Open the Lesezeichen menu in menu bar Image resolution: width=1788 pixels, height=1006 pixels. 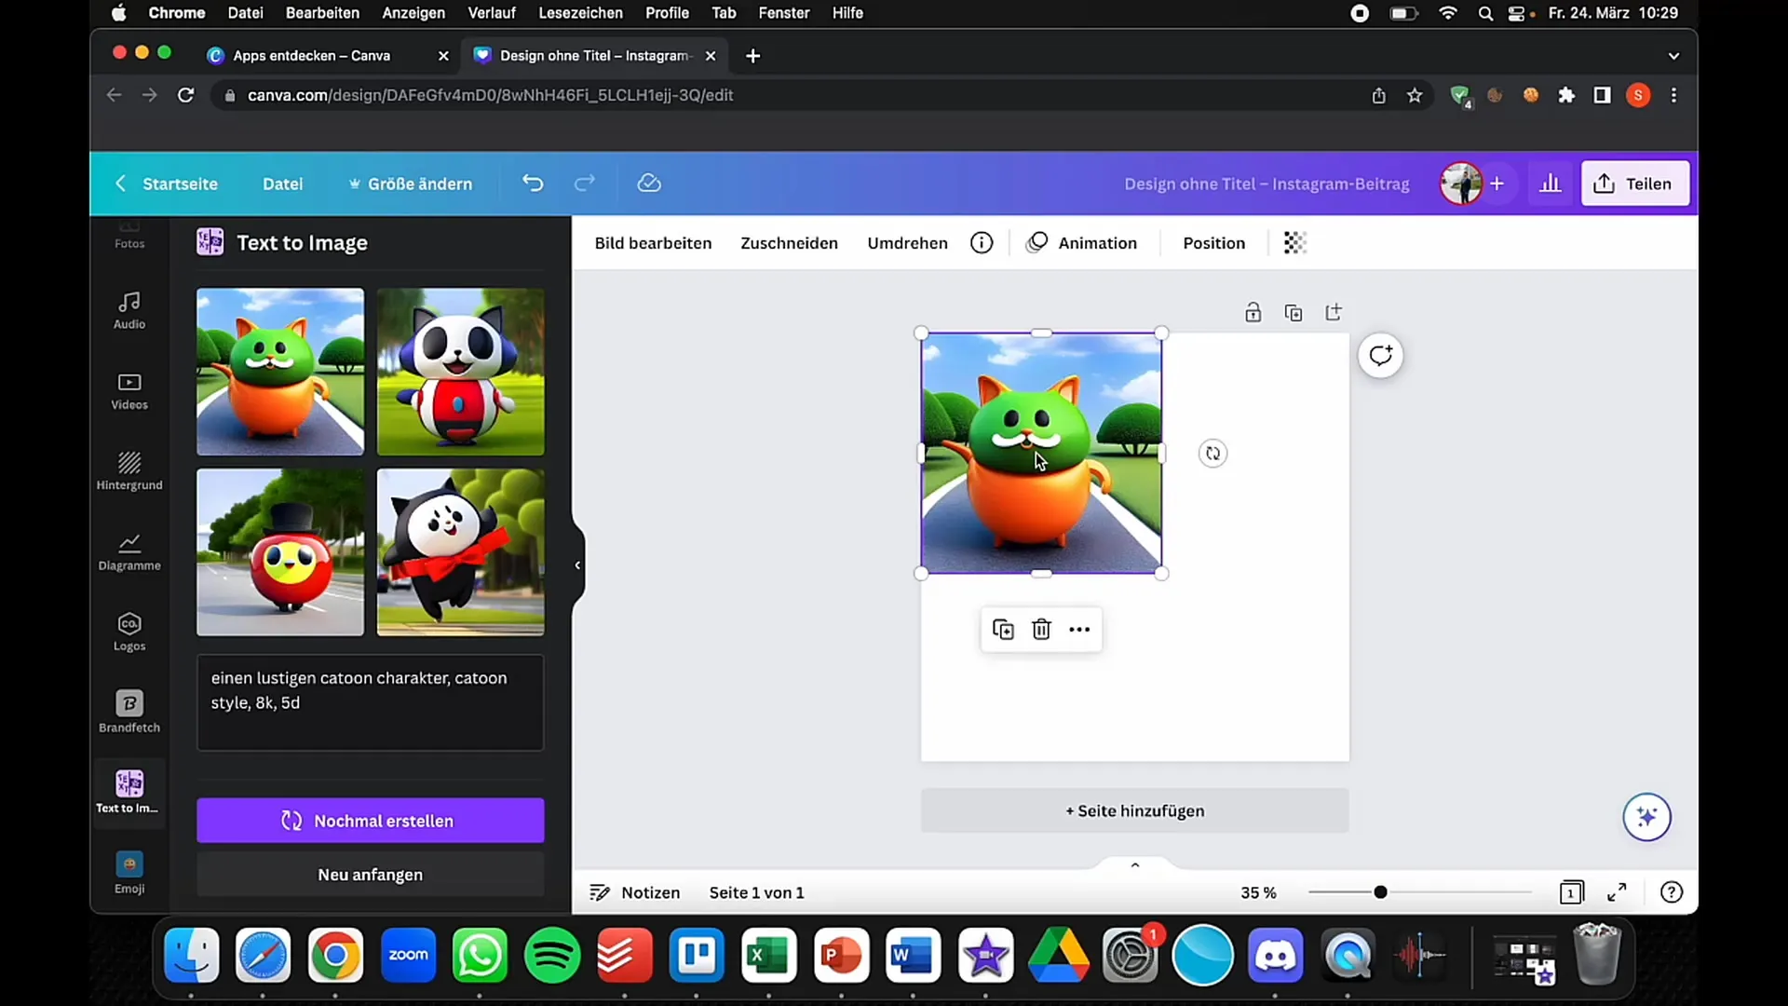click(580, 13)
